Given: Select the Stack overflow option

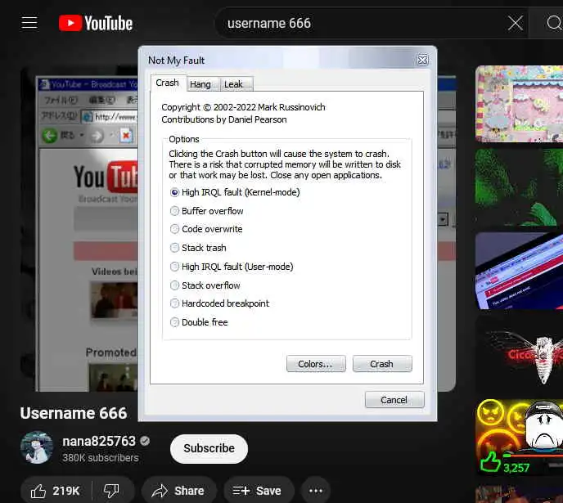Looking at the screenshot, I should [x=205, y=285].
